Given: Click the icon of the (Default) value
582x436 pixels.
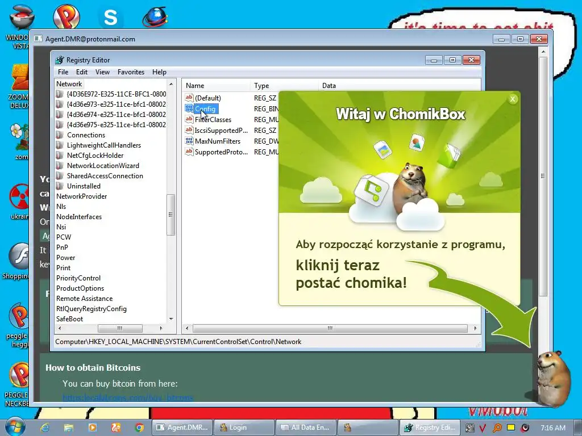Looking at the screenshot, I should point(189,98).
